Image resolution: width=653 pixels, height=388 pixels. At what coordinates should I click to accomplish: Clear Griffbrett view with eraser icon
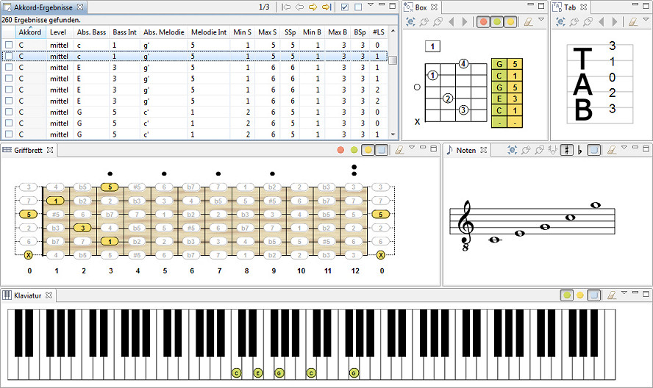399,150
